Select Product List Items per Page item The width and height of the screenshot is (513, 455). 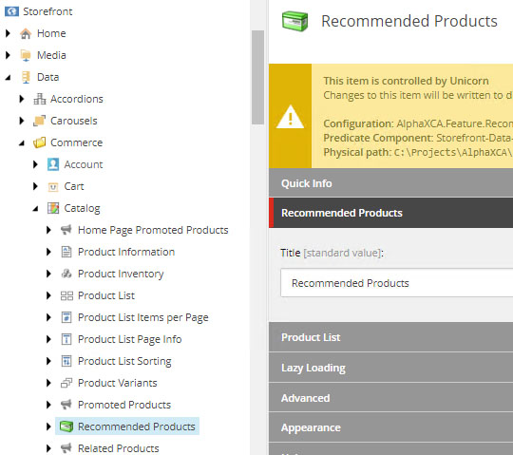tap(142, 317)
